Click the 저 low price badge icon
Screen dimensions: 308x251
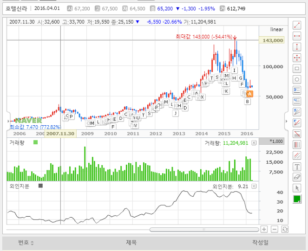[x=125, y=8]
